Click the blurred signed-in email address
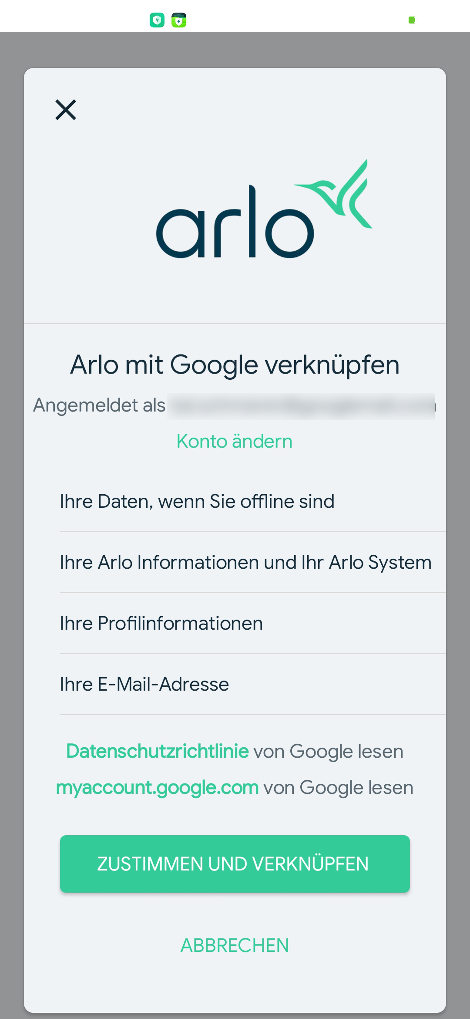The height and width of the screenshot is (1019, 470). point(301,406)
